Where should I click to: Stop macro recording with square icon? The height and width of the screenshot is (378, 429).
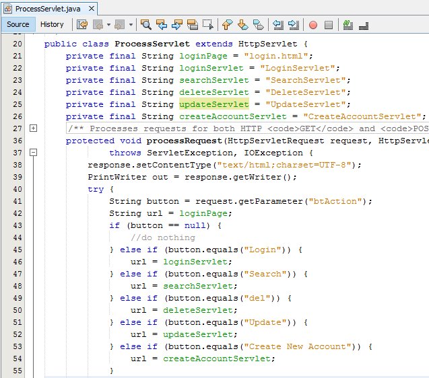(329, 25)
